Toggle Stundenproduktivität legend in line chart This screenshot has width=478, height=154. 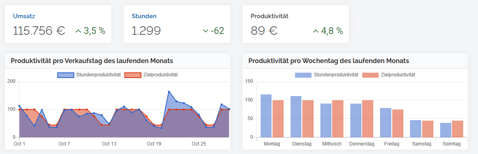coord(89,75)
